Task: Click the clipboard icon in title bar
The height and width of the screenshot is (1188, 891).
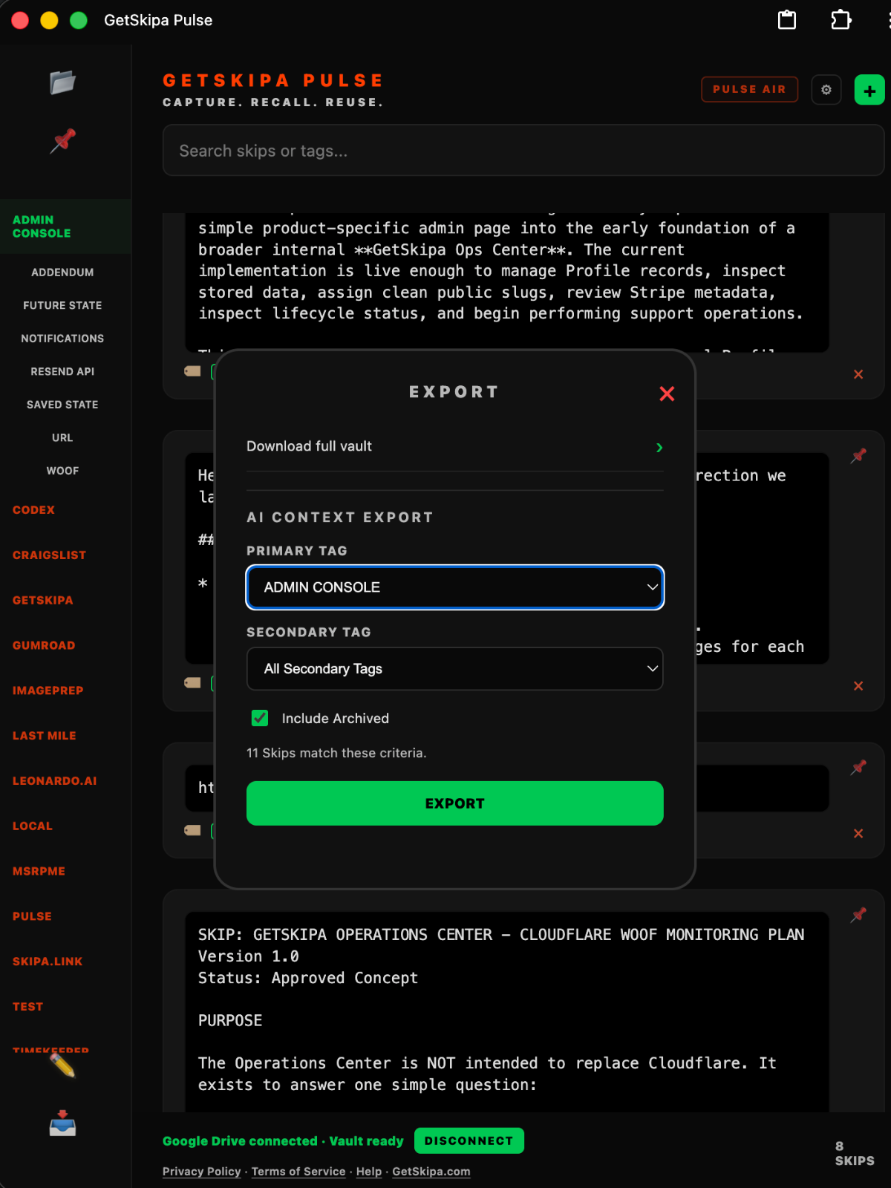Action: click(787, 20)
